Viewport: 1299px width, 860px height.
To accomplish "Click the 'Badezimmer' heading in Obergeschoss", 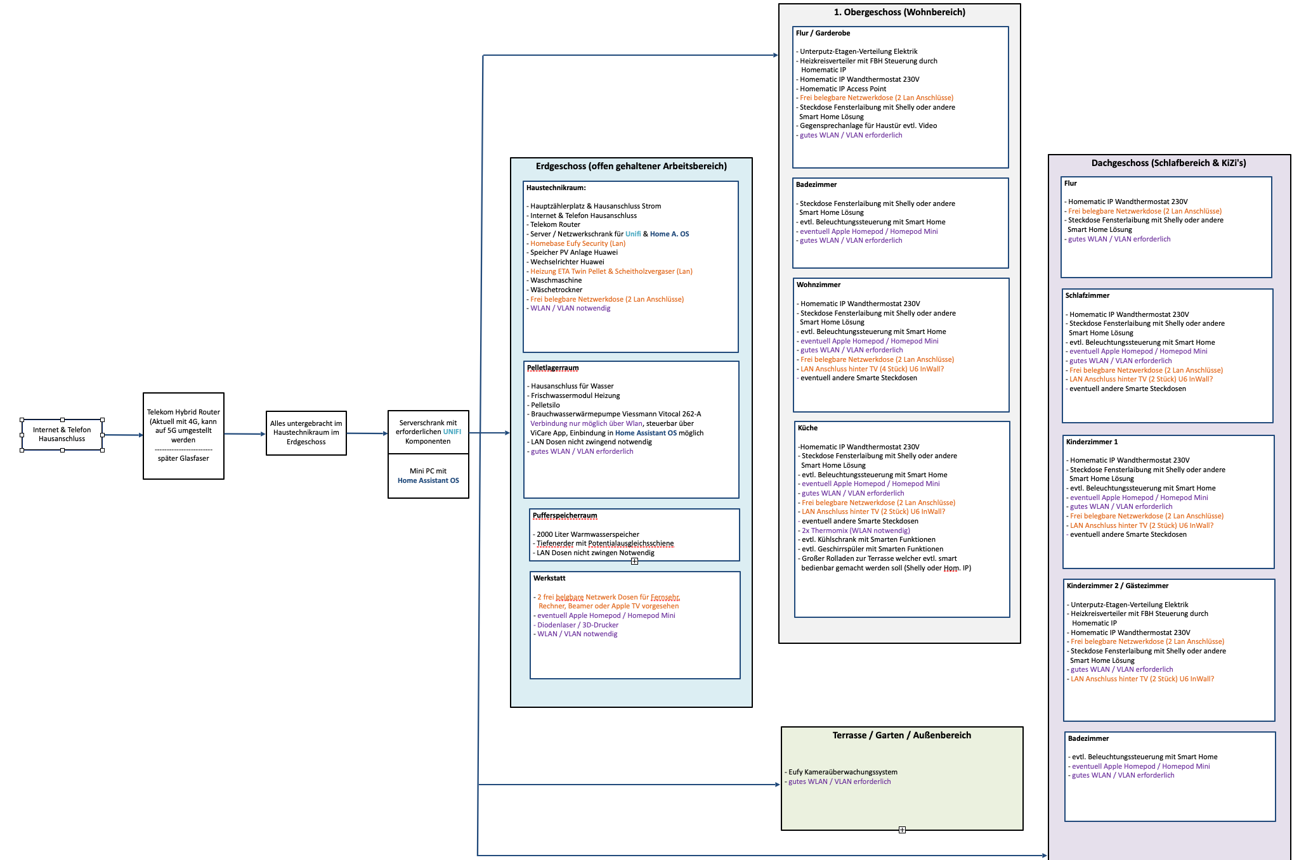I will pos(816,184).
